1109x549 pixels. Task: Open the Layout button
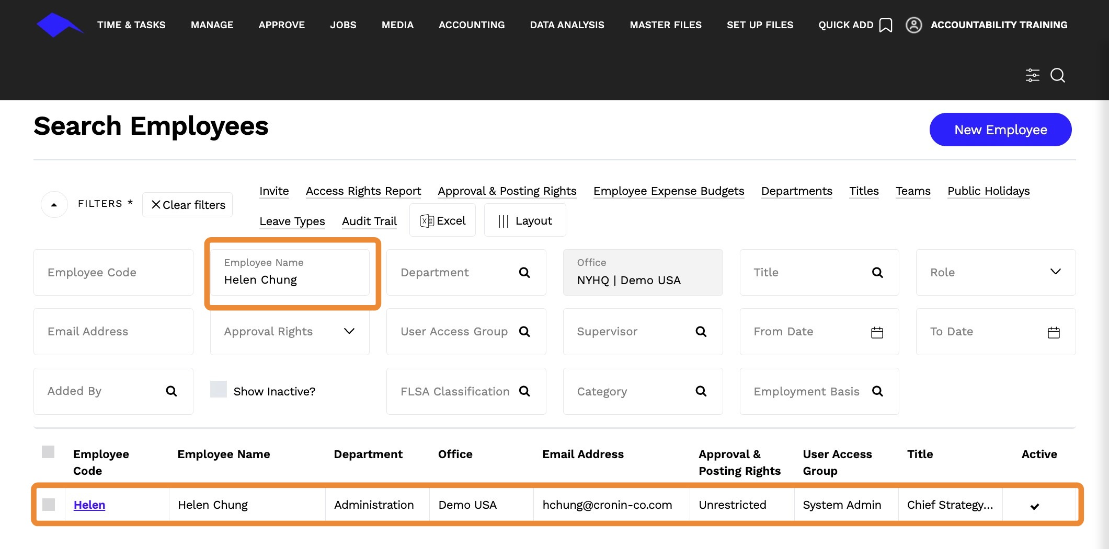pos(524,220)
